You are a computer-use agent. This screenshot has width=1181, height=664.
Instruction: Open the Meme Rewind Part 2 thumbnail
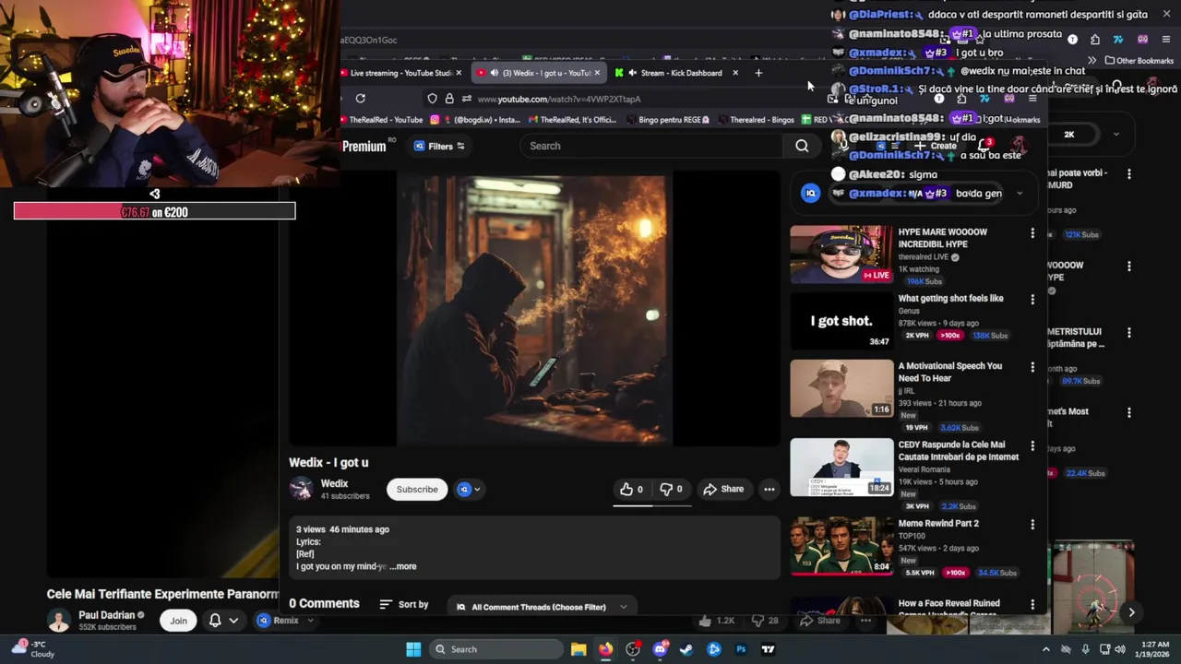coord(841,546)
